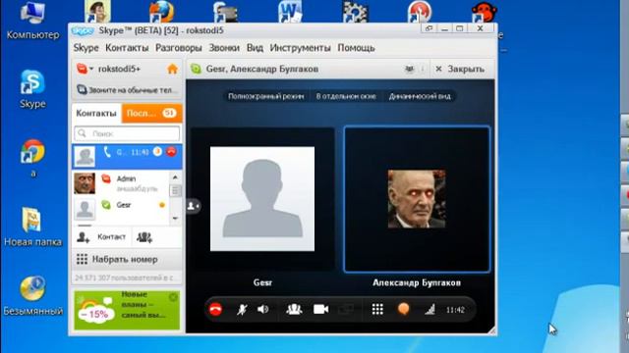This screenshot has width=629, height=353.
Task: Open the Помощь menu
Action: point(356,48)
